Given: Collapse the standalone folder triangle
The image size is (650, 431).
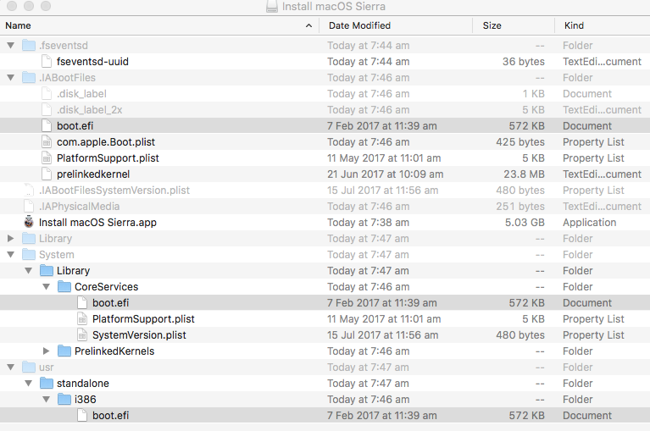Looking at the screenshot, I should pyautogui.click(x=29, y=384).
